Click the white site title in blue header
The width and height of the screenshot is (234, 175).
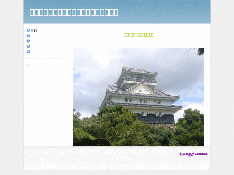pyautogui.click(x=74, y=12)
